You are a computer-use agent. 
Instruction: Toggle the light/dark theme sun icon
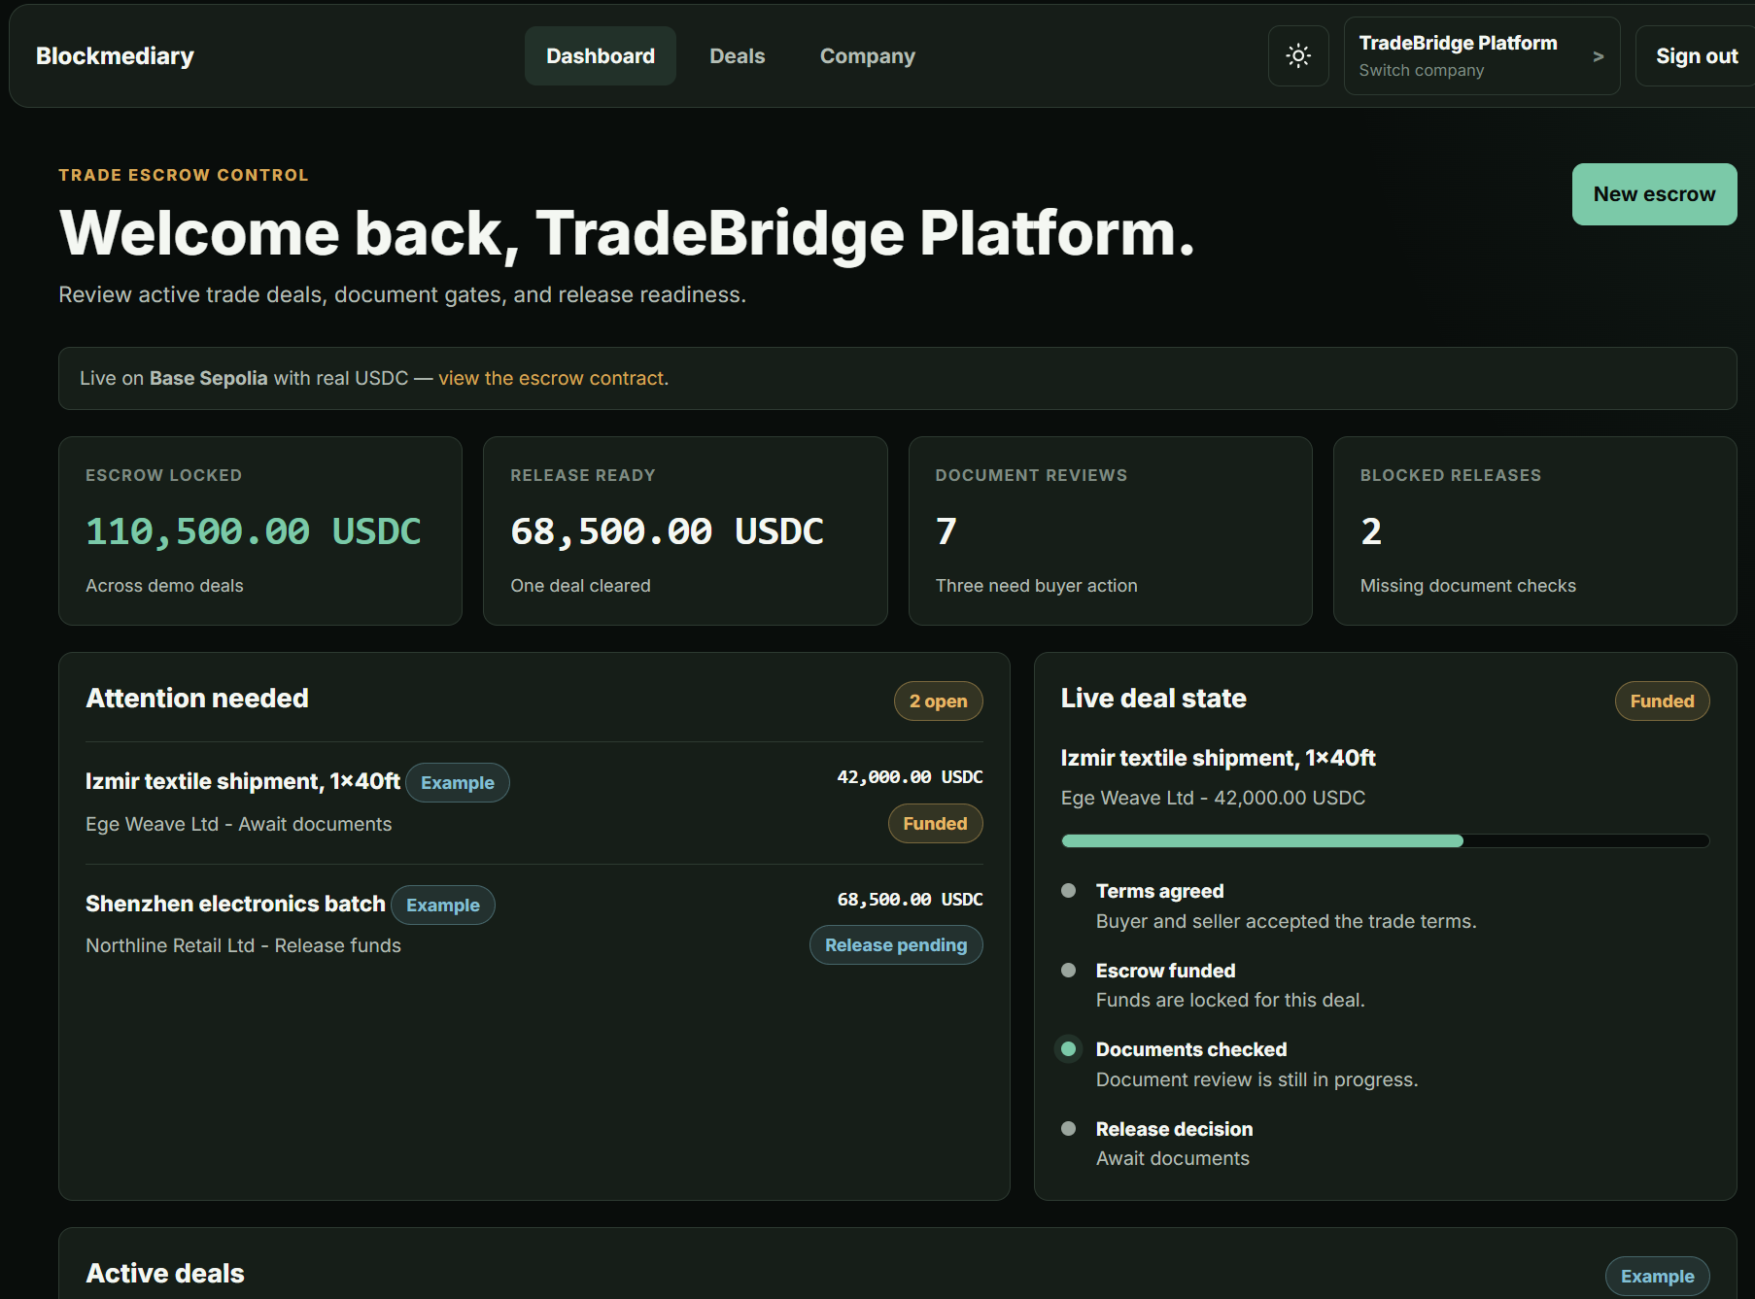[x=1298, y=55]
